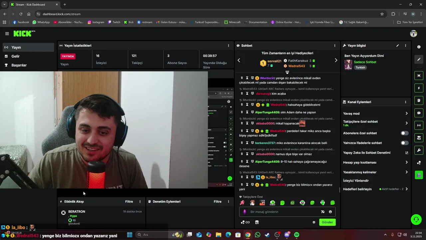Toggle the lightning activity feed widget
Viewport: 426px width, 240px height.
pyautogui.click(x=419, y=88)
